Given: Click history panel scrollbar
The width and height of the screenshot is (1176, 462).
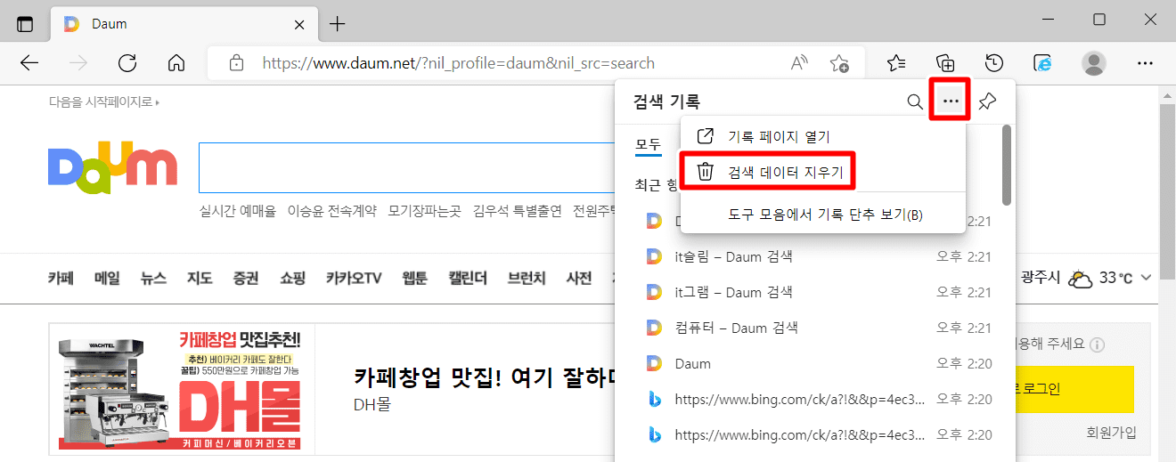Looking at the screenshot, I should point(1007,166).
